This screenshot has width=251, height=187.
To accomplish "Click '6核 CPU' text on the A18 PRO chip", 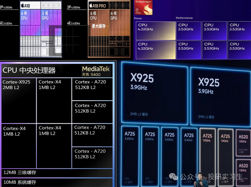I will pos(93,15).
